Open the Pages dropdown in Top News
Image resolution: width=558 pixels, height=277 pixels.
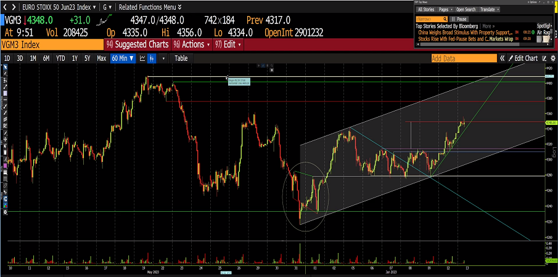[446, 9]
